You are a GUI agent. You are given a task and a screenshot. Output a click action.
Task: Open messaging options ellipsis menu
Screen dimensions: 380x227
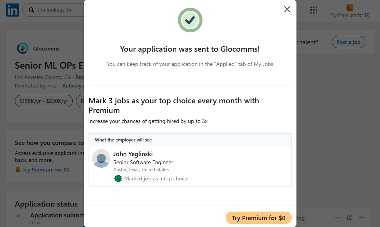[x=337, y=218]
